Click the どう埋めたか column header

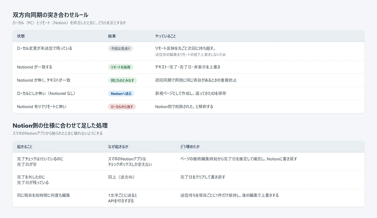(x=190, y=147)
